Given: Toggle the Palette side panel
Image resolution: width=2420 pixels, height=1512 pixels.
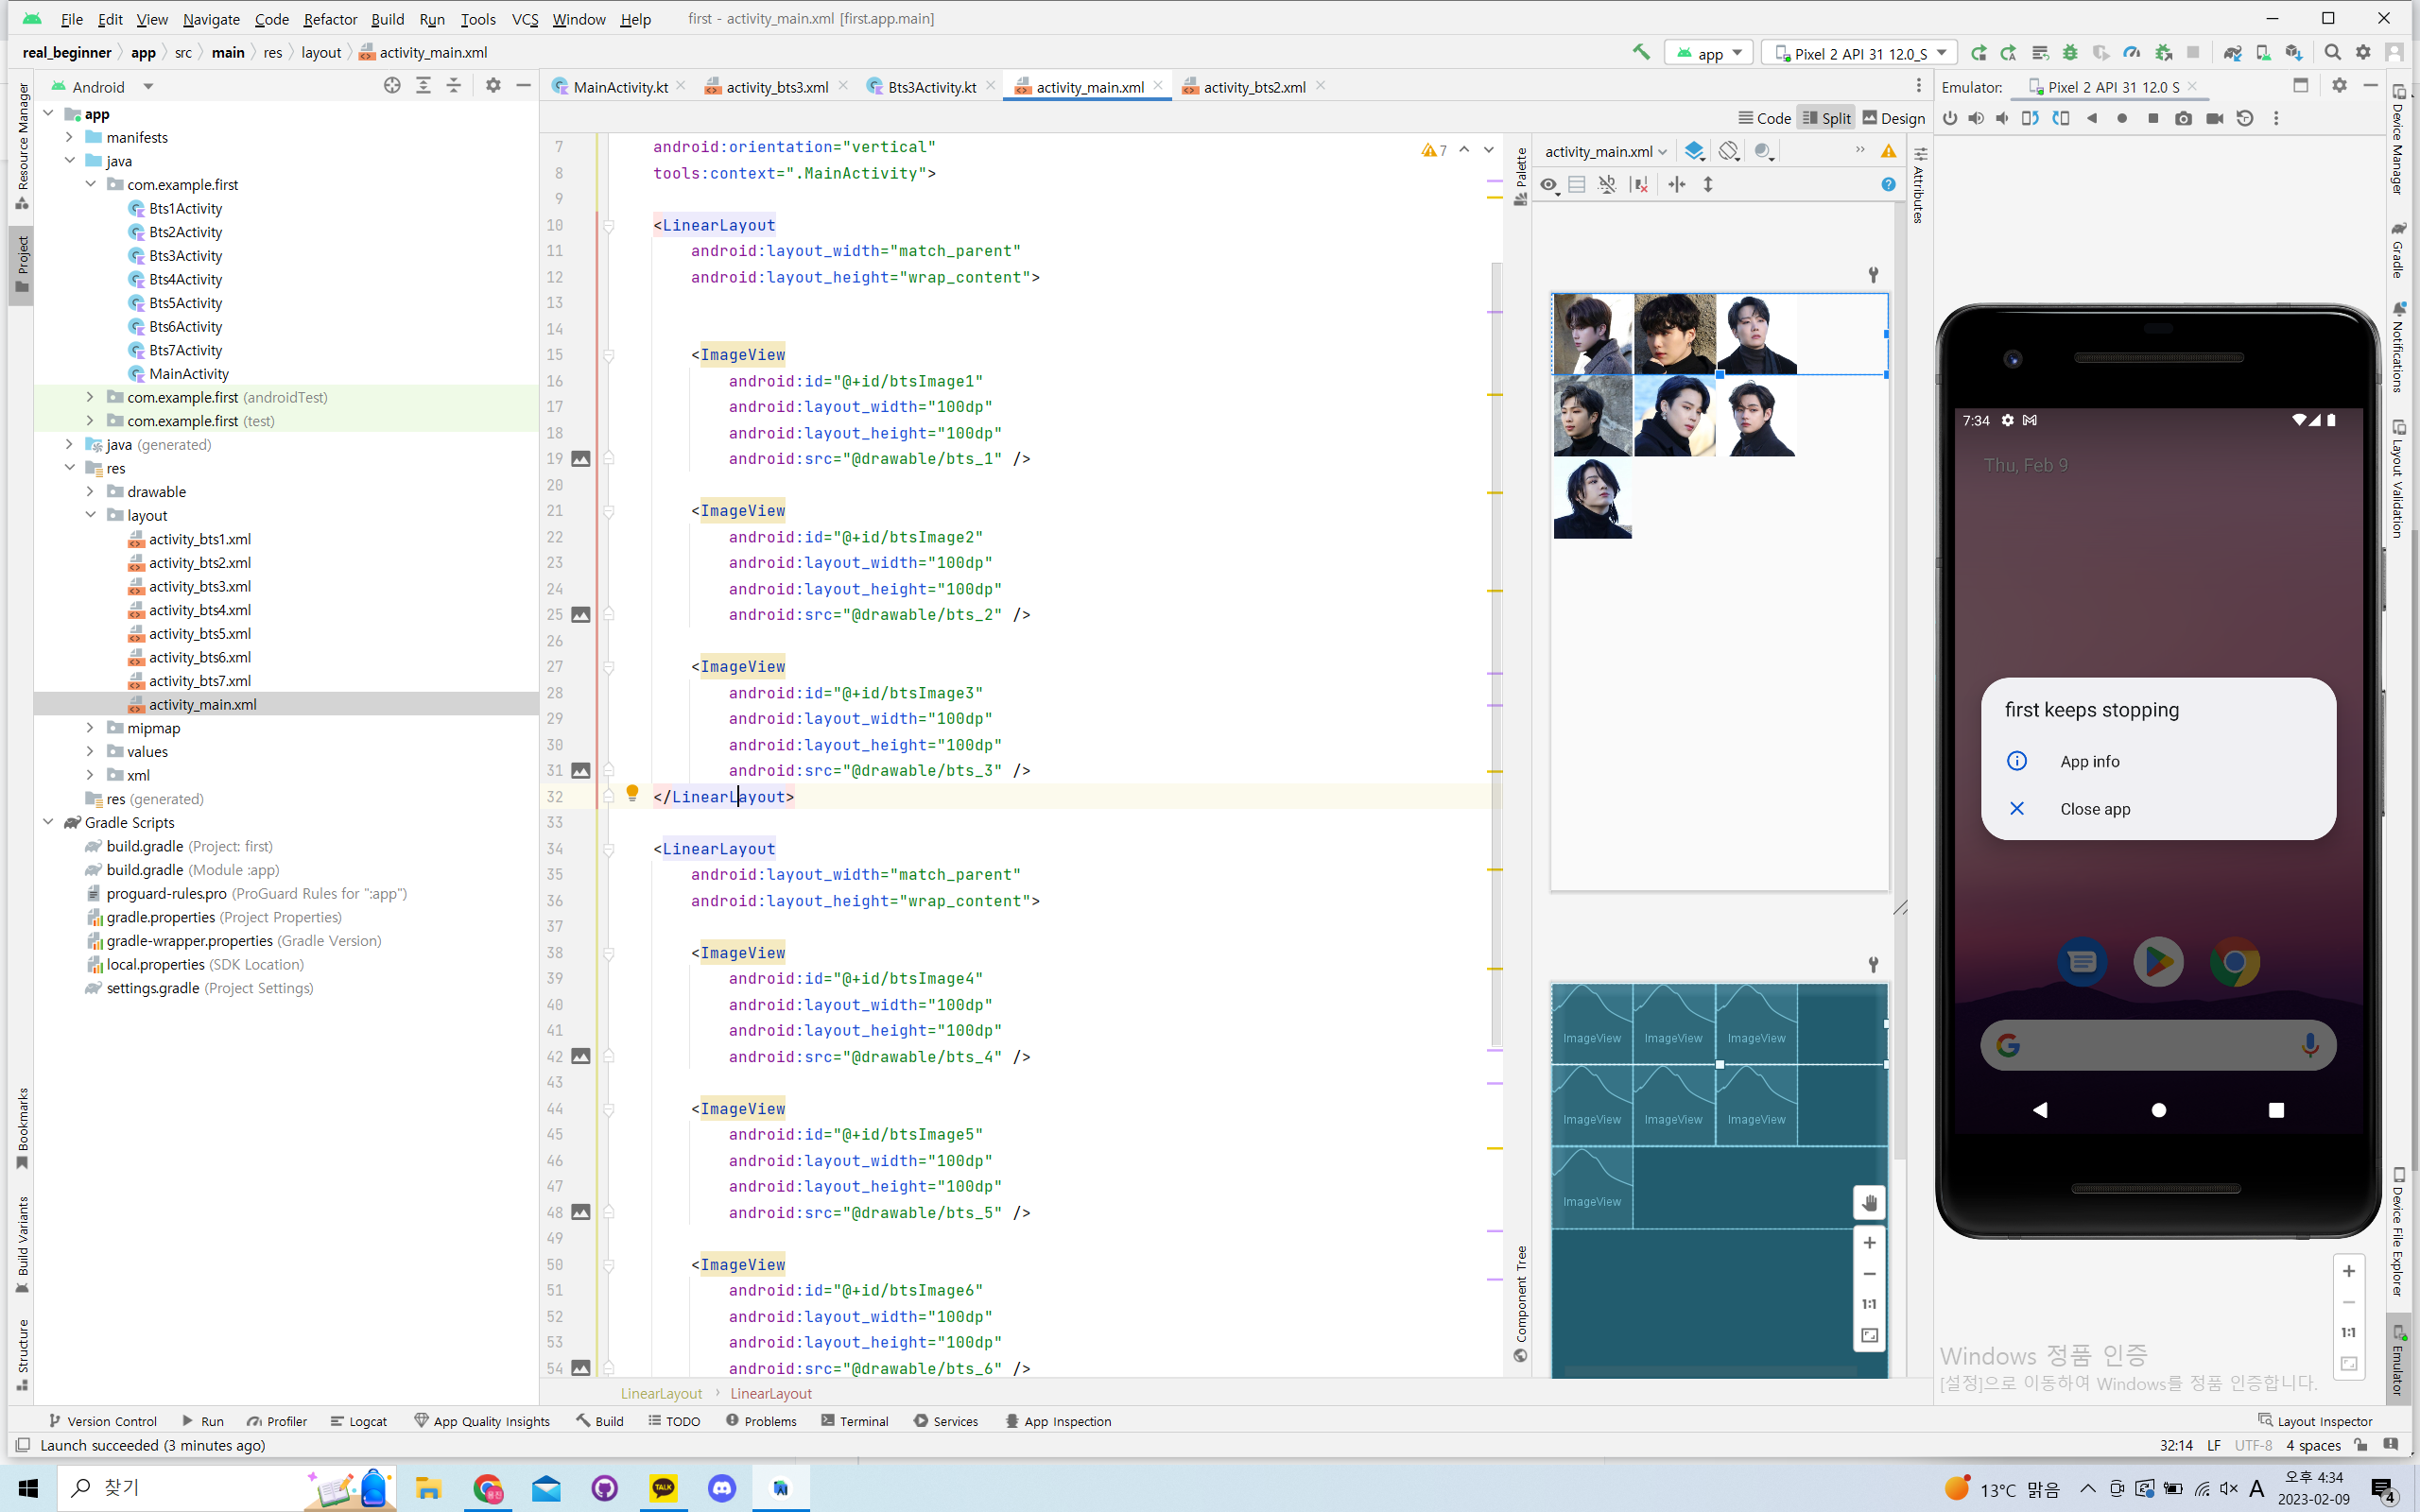Looking at the screenshot, I should [1521, 176].
